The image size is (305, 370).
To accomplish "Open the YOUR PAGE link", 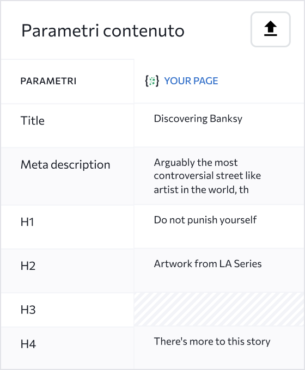I will point(191,81).
